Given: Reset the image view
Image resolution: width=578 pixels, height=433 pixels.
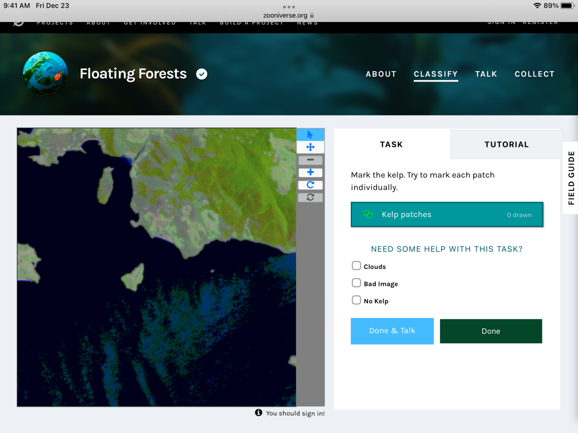Looking at the screenshot, I should pyautogui.click(x=310, y=197).
